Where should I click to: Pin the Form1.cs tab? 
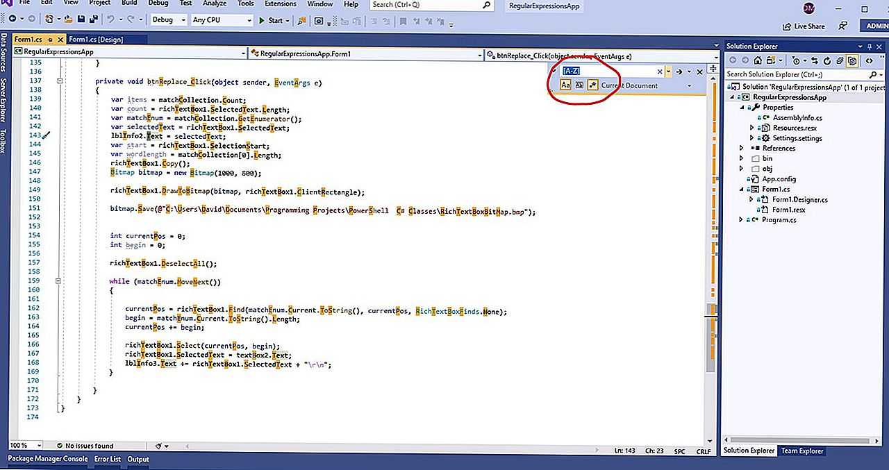tap(50, 40)
